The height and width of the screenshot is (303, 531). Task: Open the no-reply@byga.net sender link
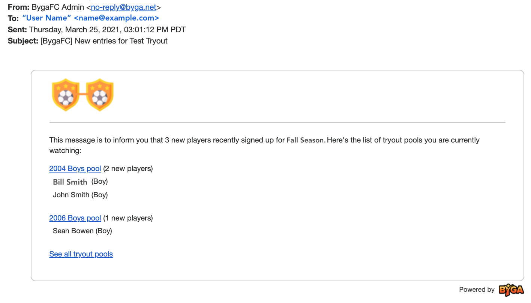point(123,7)
